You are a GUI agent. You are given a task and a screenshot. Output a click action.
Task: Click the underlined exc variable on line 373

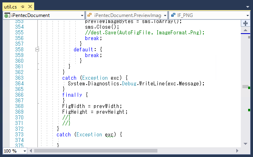pyautogui.click(x=109, y=135)
